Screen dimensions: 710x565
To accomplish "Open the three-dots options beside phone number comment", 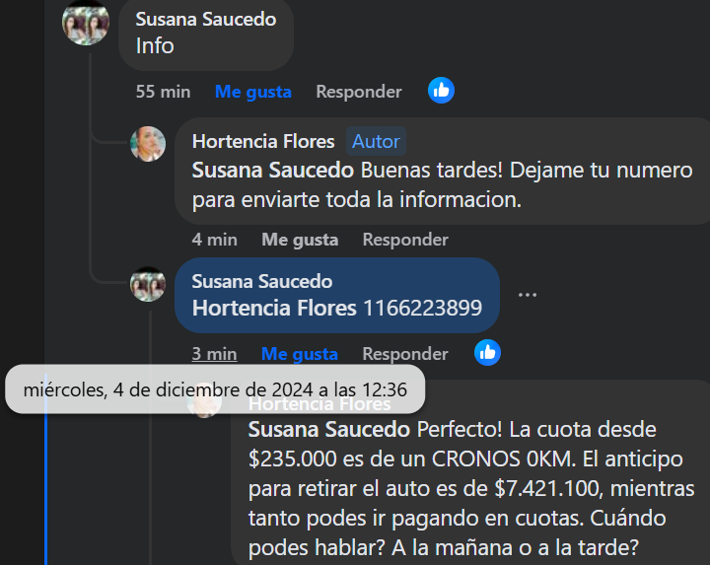I will point(528,295).
